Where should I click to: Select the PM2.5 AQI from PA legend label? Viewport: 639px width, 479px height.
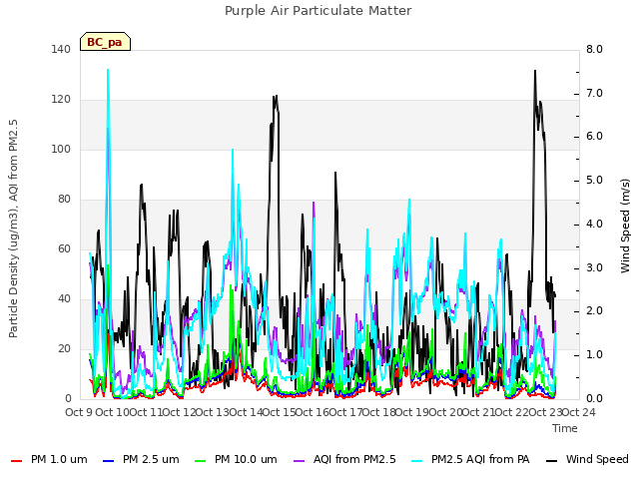click(x=480, y=459)
